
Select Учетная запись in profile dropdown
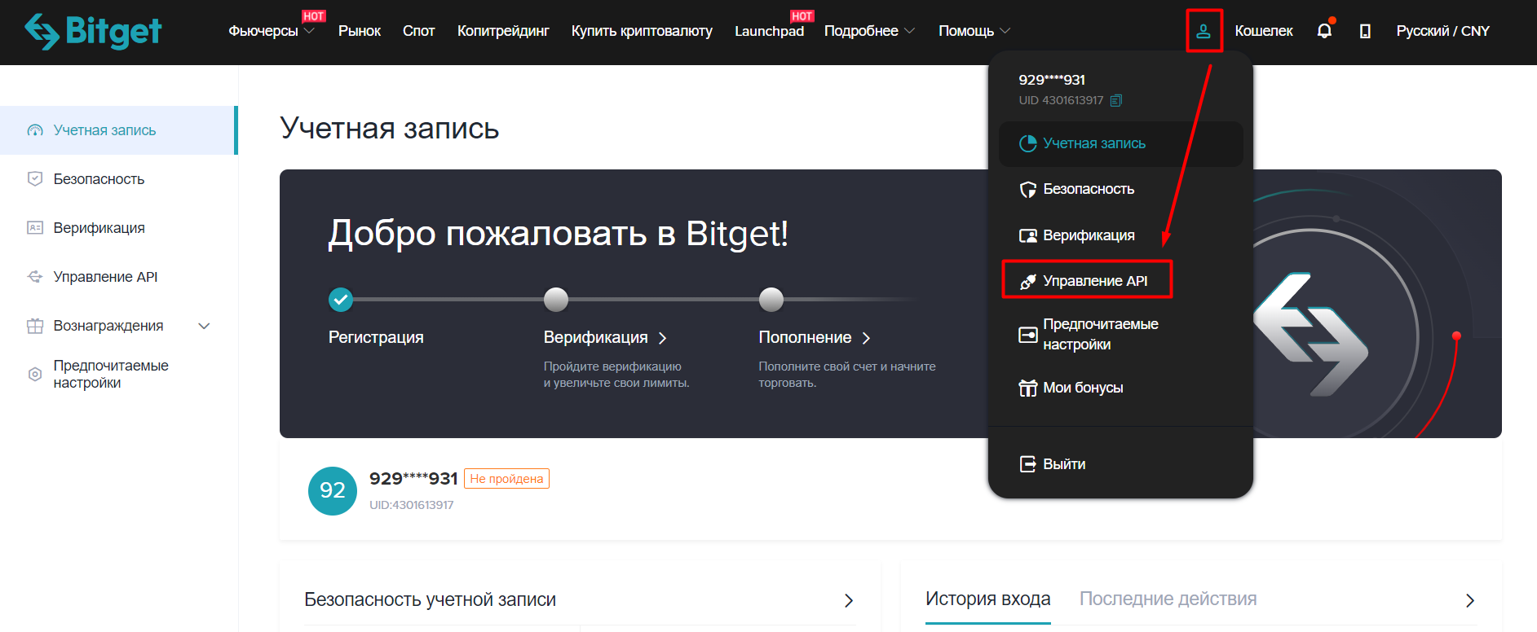pyautogui.click(x=1120, y=144)
